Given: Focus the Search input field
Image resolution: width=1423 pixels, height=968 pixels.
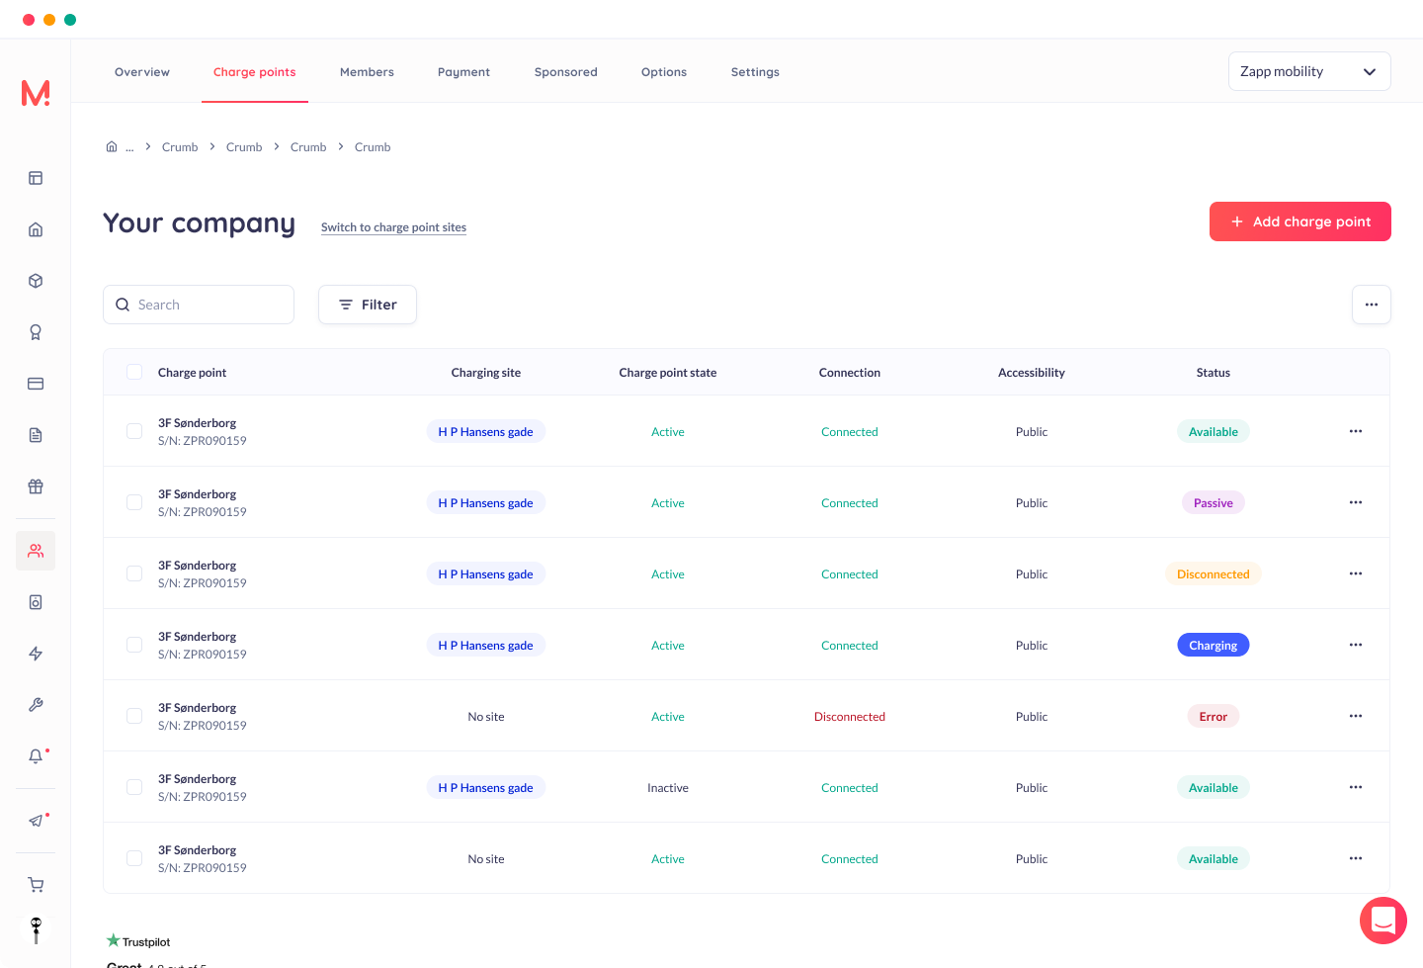Looking at the screenshot, I should click(x=199, y=305).
